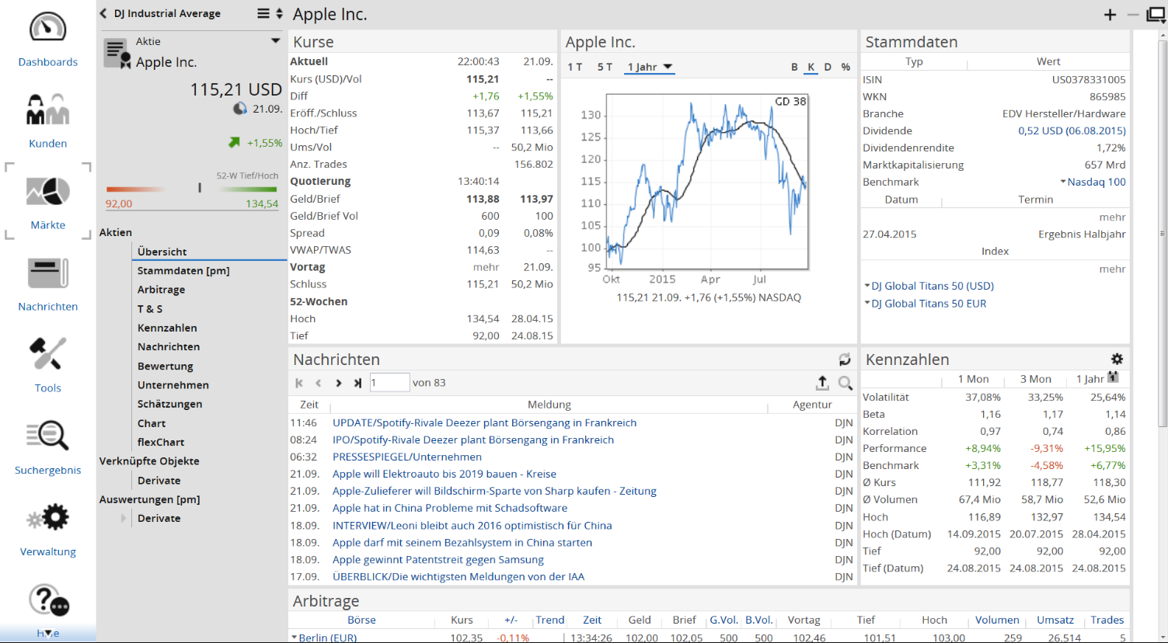
Task: Open news about Apple Elektroauto bis 2019
Action: (x=444, y=474)
